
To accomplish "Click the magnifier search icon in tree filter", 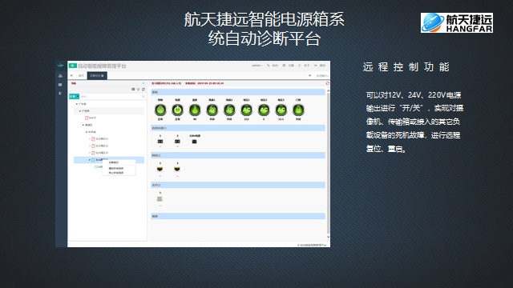I will pyautogui.click(x=143, y=97).
